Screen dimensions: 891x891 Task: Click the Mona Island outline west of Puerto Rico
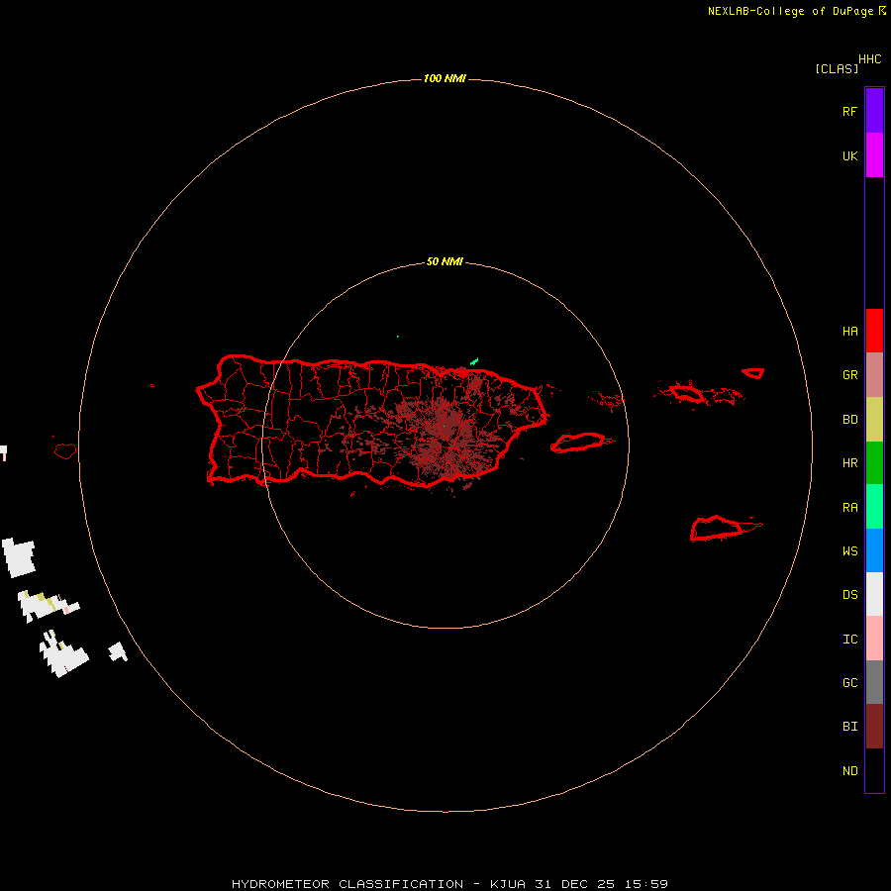(x=65, y=451)
